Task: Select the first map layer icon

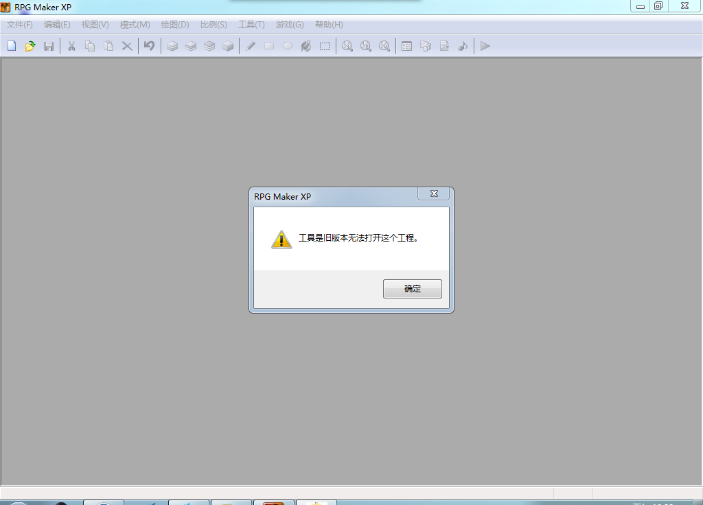Action: [172, 46]
